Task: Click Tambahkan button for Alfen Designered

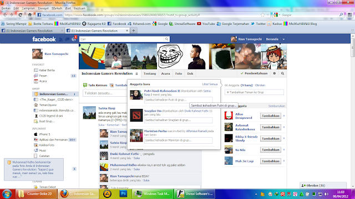Action: click(x=271, y=116)
